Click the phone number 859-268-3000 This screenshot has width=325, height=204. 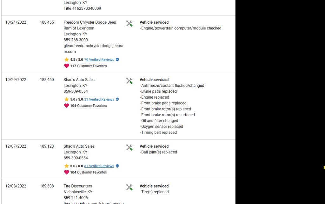click(76, 40)
